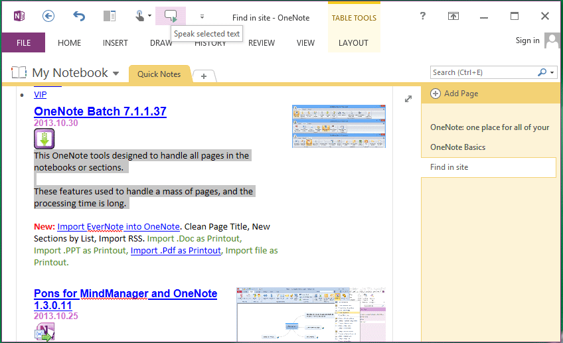Toggle Touch/Mouse mode icon
This screenshot has height=343, width=563.
[139, 16]
